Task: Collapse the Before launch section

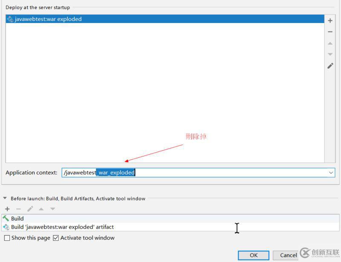Action: [x=5, y=198]
